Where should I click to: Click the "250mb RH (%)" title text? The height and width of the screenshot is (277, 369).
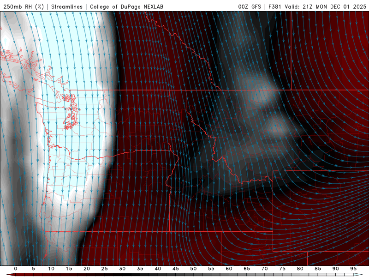[x=24, y=7]
